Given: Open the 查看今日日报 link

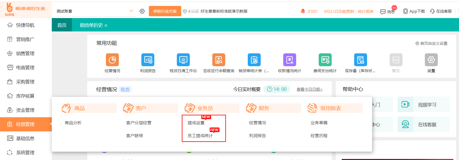Looking at the screenshot, I should 309,89.
